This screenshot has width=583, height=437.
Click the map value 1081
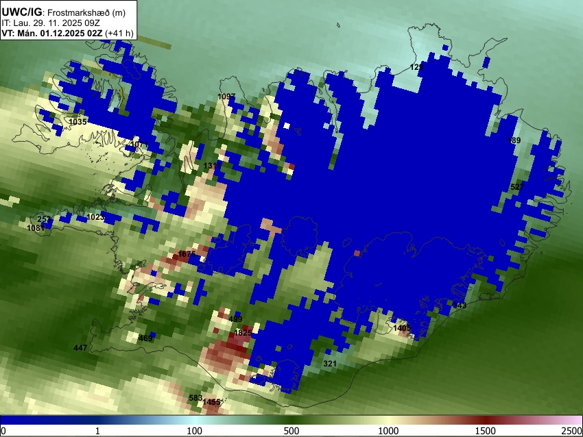click(x=36, y=228)
